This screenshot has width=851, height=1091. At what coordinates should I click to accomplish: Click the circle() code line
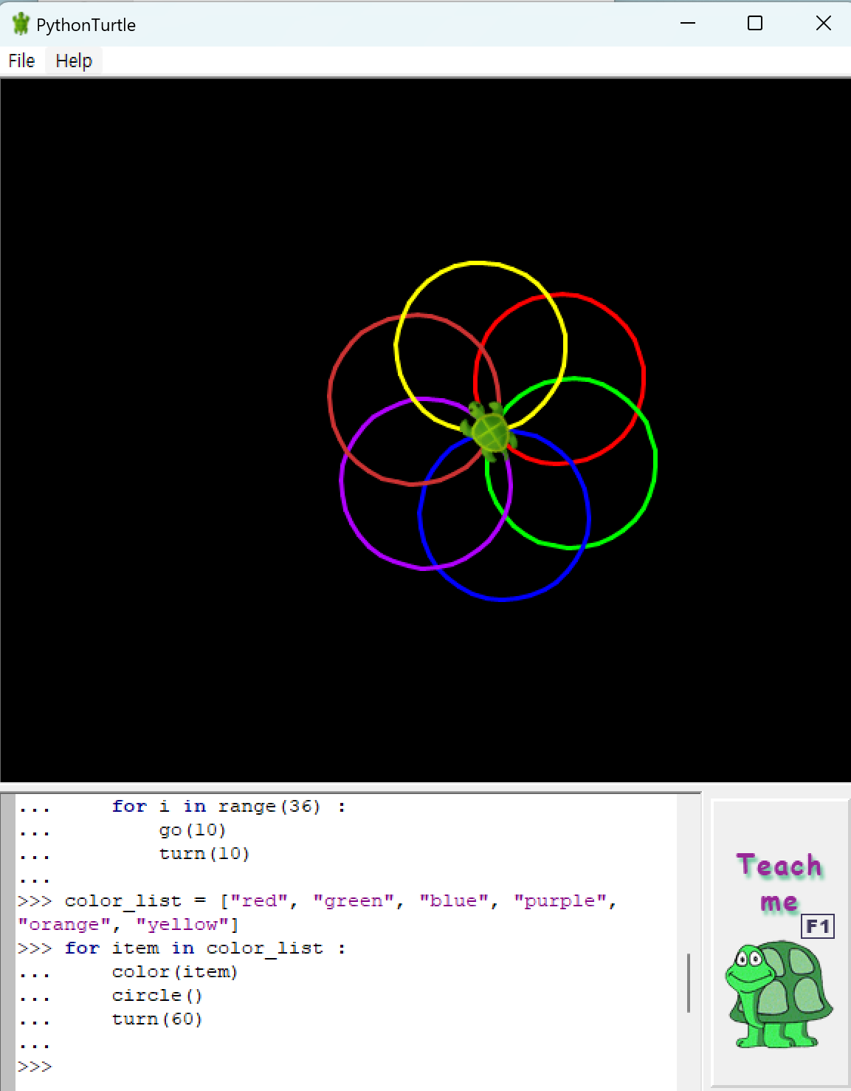coord(156,996)
